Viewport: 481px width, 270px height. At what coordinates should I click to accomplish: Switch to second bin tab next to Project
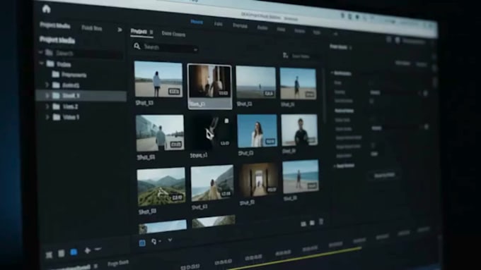173,34
